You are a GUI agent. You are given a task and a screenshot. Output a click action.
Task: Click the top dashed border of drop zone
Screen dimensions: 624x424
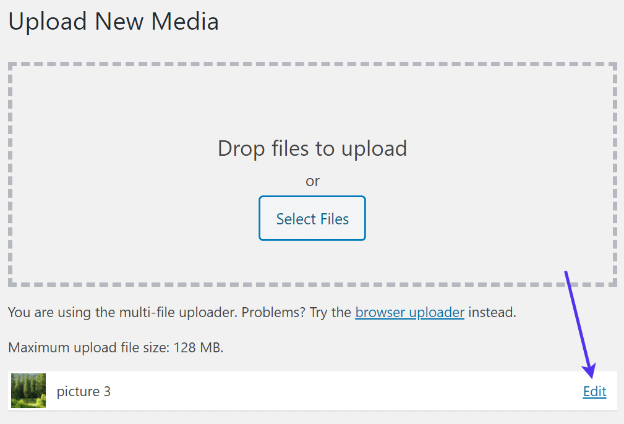(x=312, y=64)
